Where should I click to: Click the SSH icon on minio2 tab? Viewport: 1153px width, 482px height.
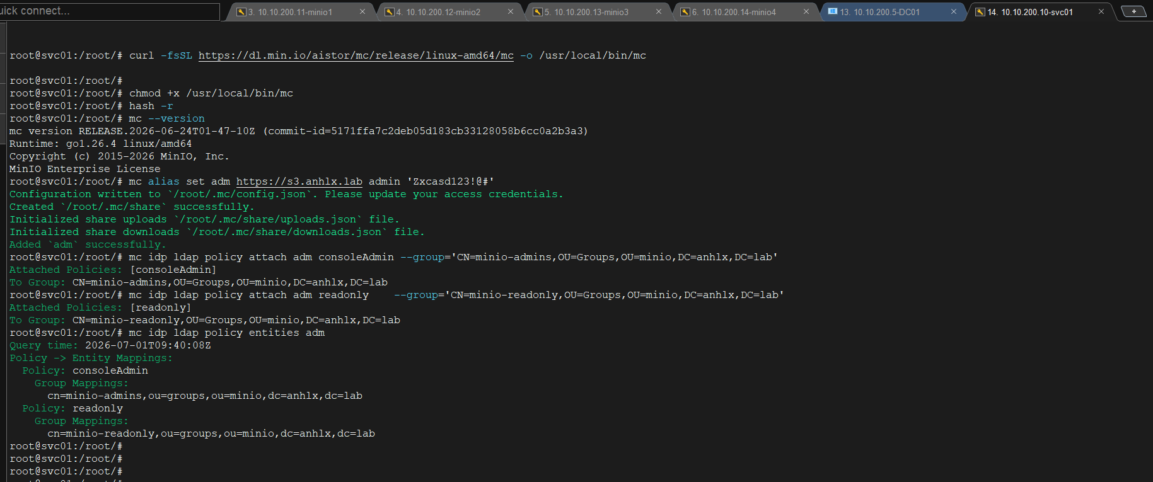pyautogui.click(x=390, y=12)
